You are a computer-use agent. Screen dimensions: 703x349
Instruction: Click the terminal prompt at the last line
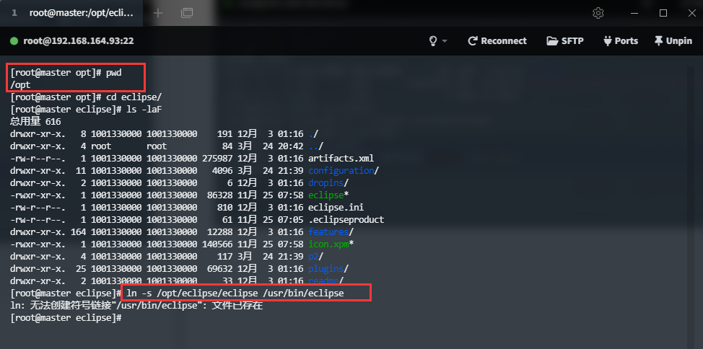coord(66,318)
